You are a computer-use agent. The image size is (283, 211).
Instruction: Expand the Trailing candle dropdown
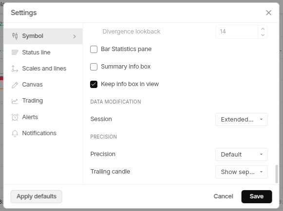[x=242, y=172]
